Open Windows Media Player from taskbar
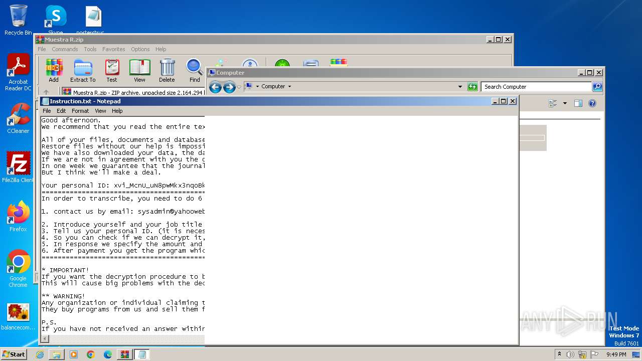Viewport: 642px width, 361px height. click(x=74, y=354)
